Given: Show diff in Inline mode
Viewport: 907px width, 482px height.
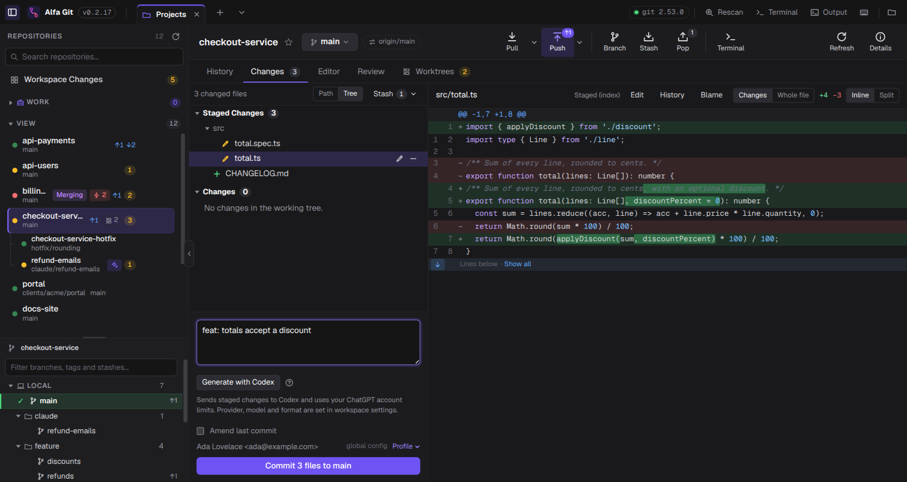Looking at the screenshot, I should pos(860,95).
